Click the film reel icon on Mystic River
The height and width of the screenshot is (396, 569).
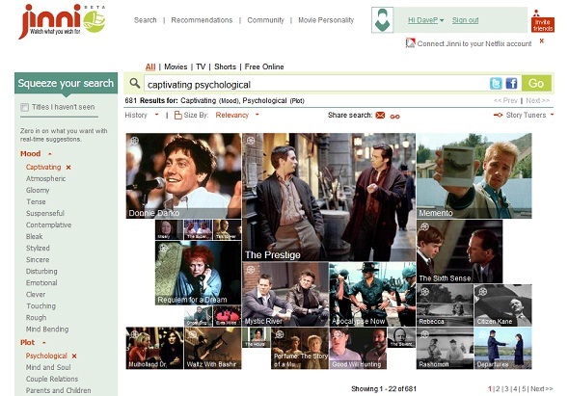coord(251,270)
